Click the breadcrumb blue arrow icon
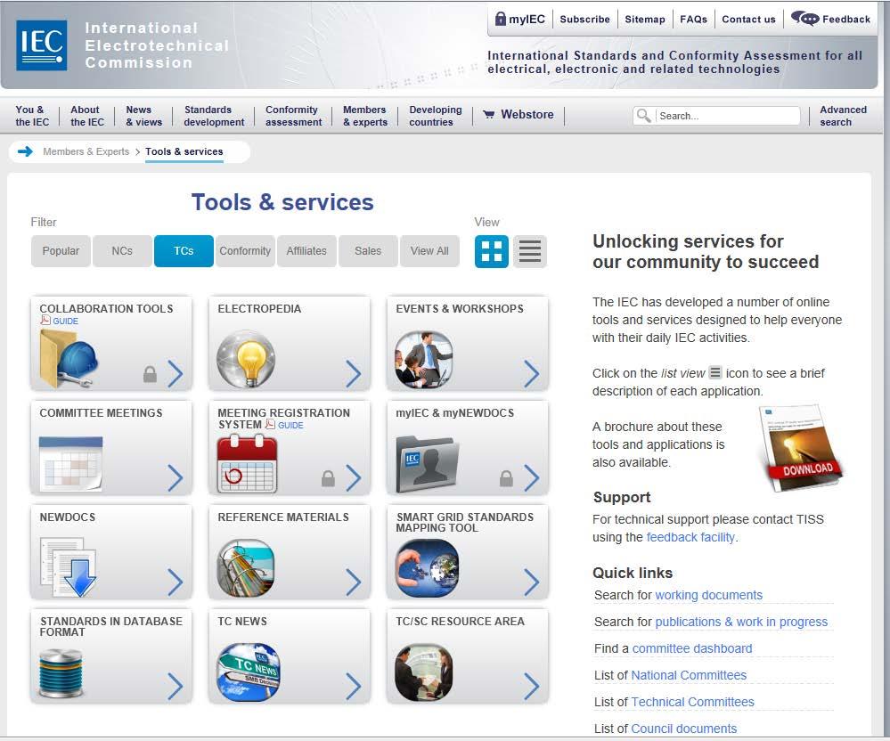Viewport: 890px width, 741px height. (x=25, y=151)
